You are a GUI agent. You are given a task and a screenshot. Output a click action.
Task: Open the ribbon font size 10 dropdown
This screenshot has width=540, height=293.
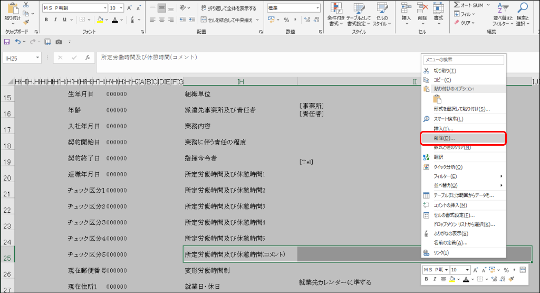point(121,8)
